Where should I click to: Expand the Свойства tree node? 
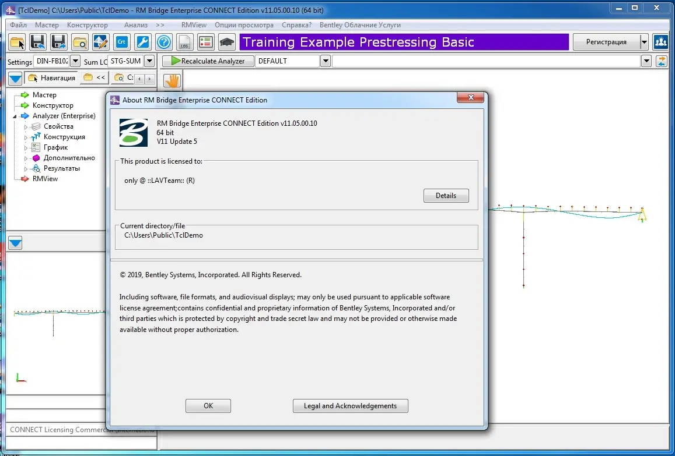tap(26, 127)
